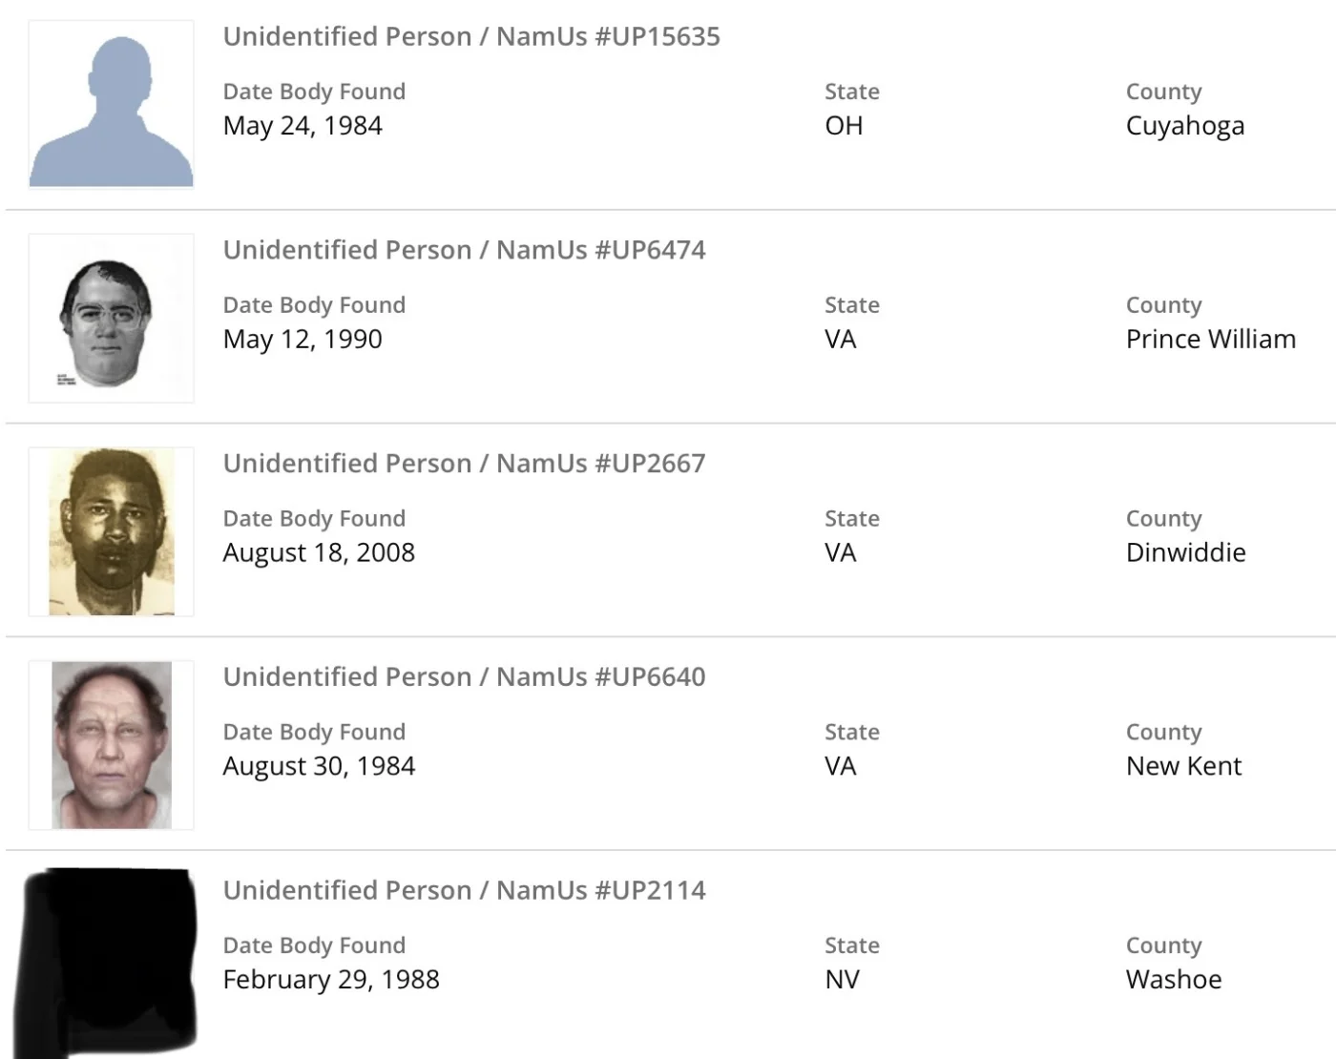Open the sketch thumbnail for case UP6474
Screen dimensions: 1336x1059
[x=112, y=319]
